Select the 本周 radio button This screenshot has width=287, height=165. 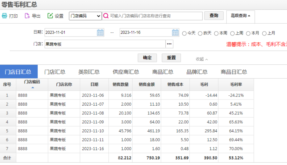pos(216,33)
